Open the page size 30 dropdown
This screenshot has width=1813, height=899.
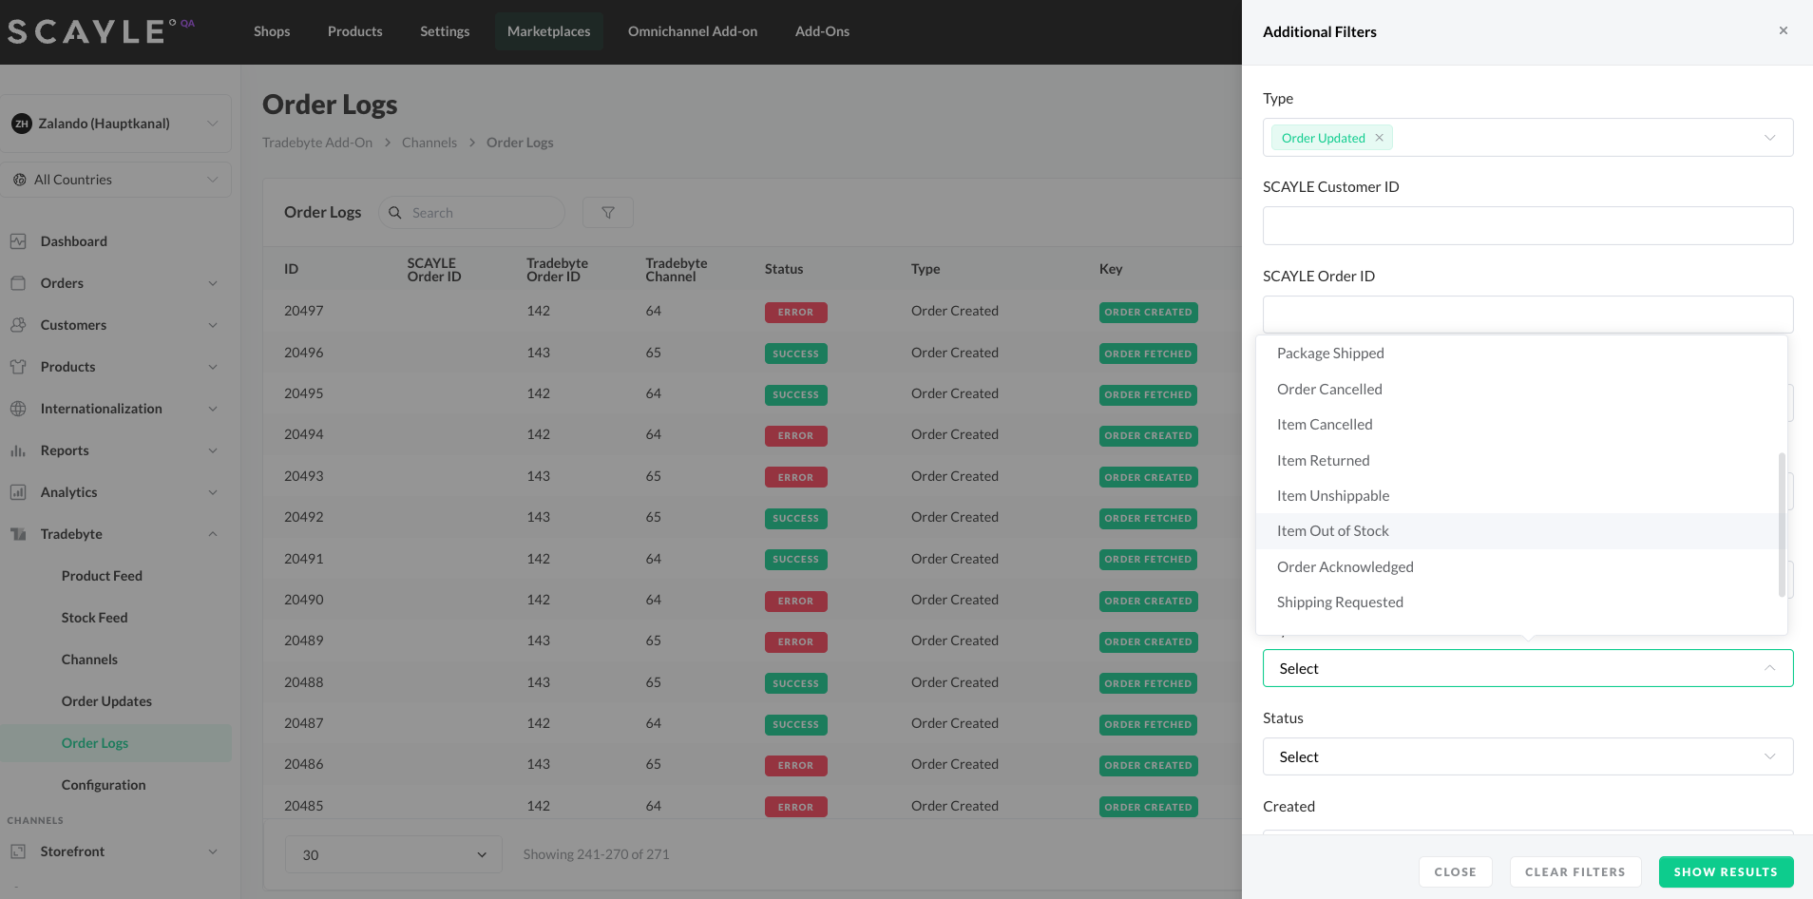coord(393,854)
